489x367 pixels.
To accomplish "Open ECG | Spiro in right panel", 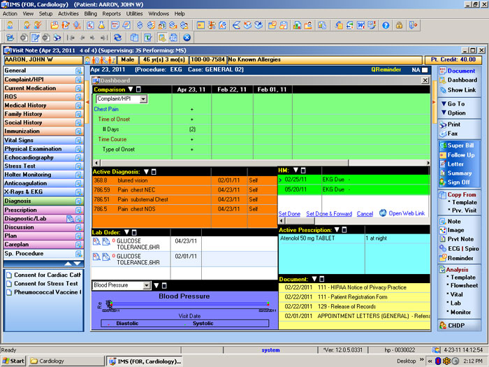I will tap(459, 249).
